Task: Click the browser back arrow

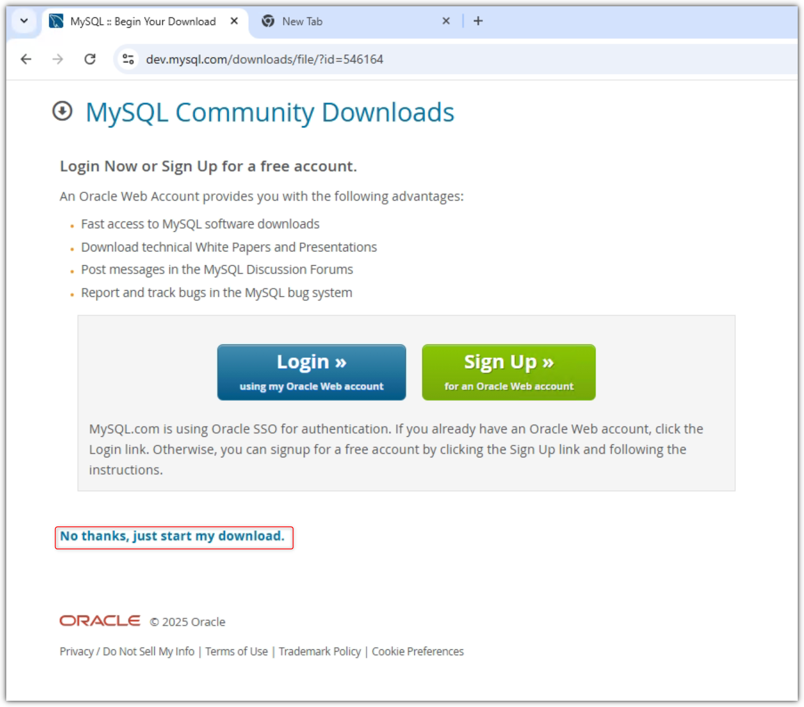Action: click(x=26, y=59)
